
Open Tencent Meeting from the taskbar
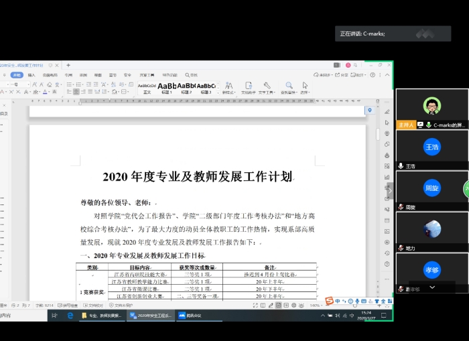point(190,315)
